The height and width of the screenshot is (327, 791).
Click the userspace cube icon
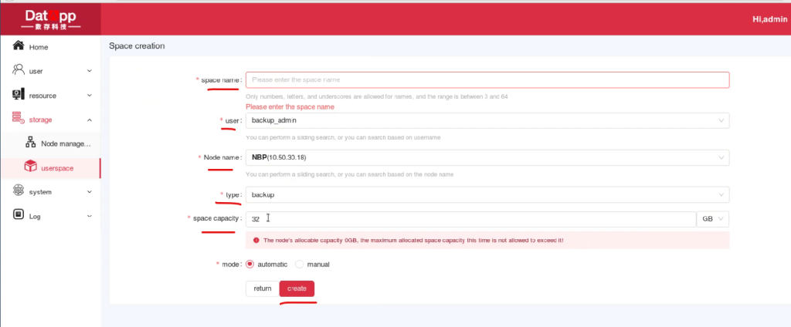coord(31,167)
